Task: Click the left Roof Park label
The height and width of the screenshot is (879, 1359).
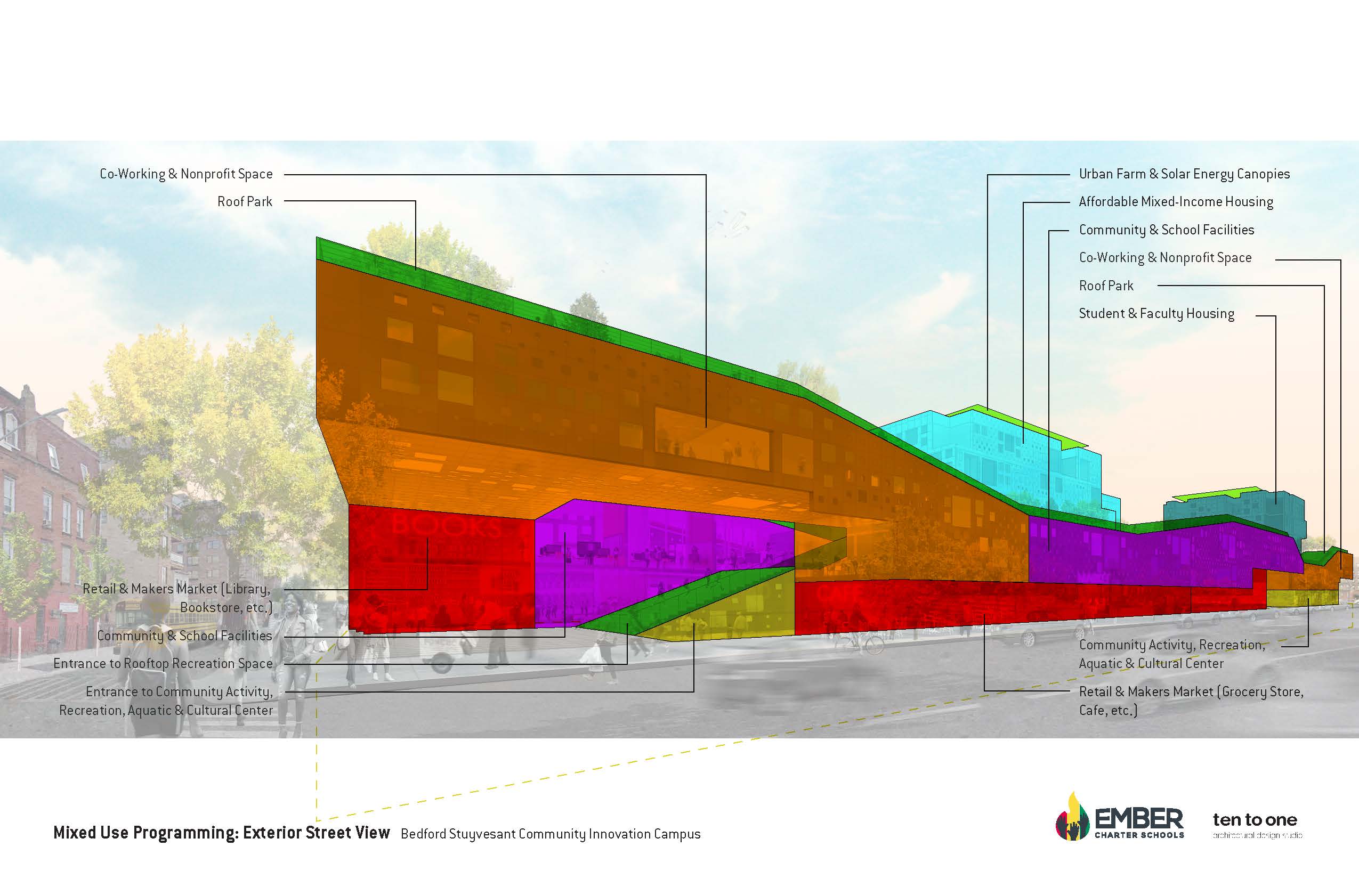Action: [x=245, y=201]
